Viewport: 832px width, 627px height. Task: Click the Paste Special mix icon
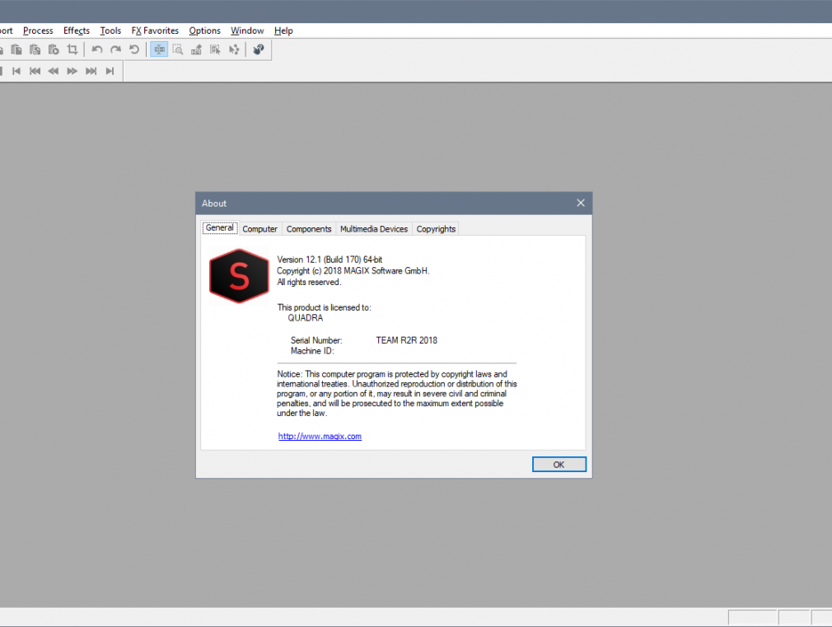pos(35,49)
